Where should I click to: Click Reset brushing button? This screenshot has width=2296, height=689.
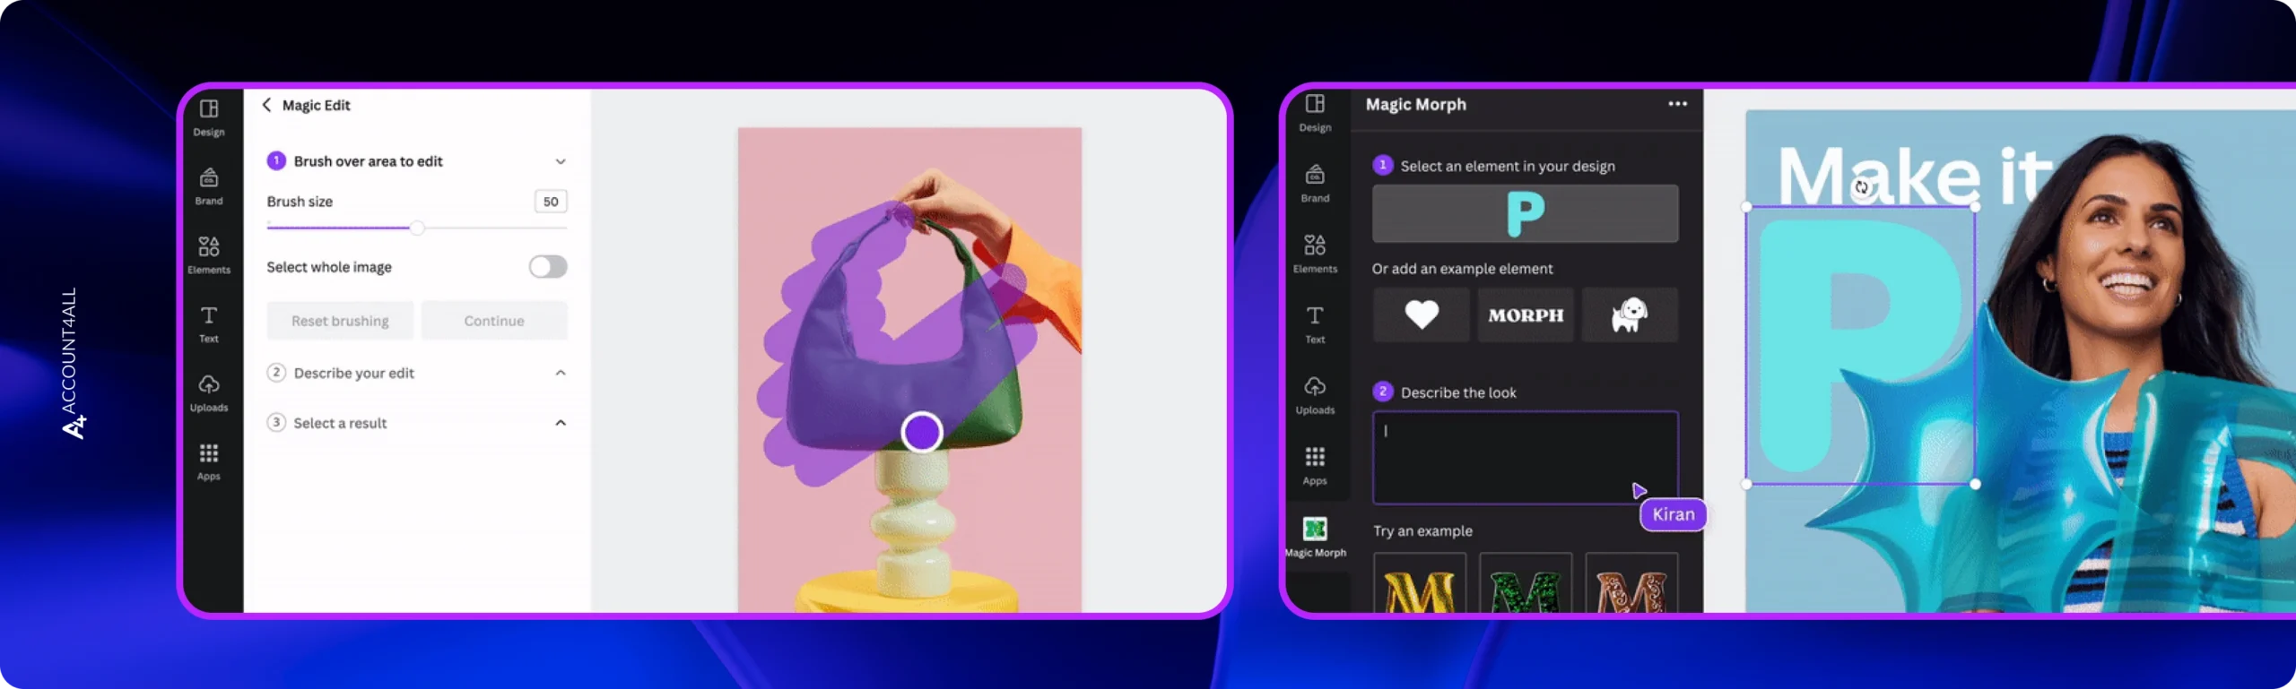340,321
